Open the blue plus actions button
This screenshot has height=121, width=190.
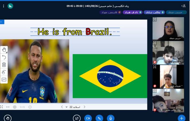(181, 118)
